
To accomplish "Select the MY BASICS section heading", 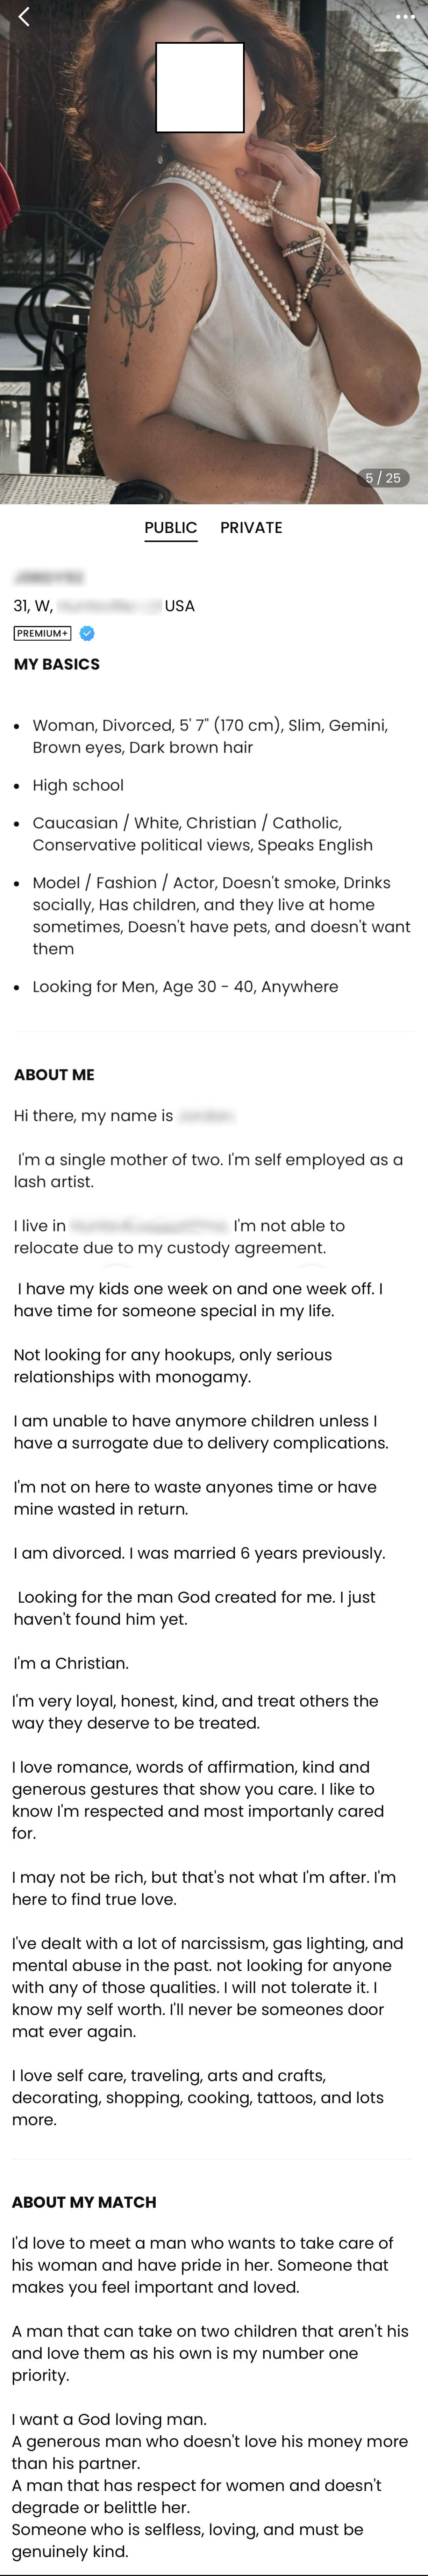I will pos(57,664).
